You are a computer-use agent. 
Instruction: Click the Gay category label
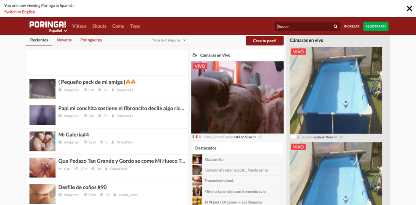coord(67,169)
